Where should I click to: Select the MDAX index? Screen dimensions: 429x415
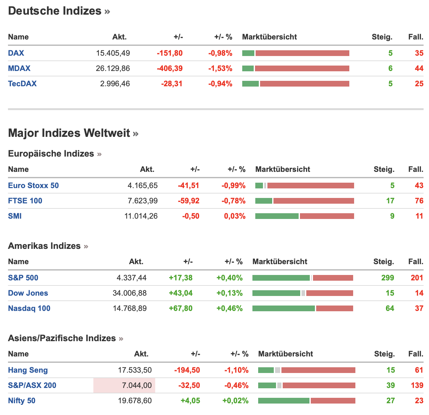tap(19, 68)
